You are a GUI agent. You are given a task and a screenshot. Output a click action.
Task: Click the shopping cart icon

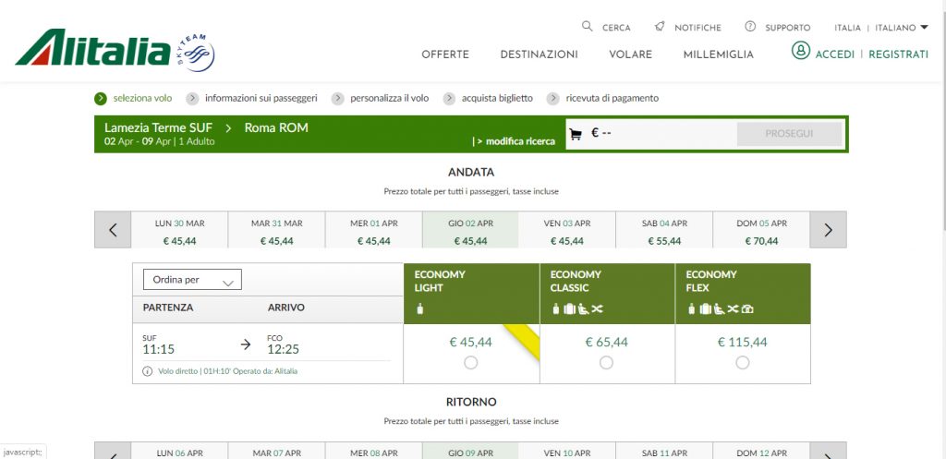[576, 134]
